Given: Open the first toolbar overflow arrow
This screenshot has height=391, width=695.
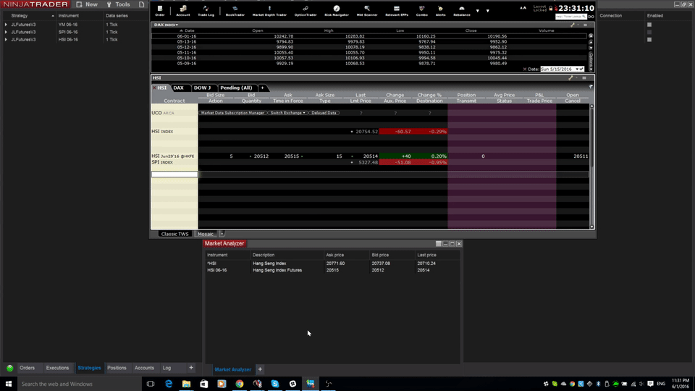Looking at the screenshot, I should [x=477, y=11].
